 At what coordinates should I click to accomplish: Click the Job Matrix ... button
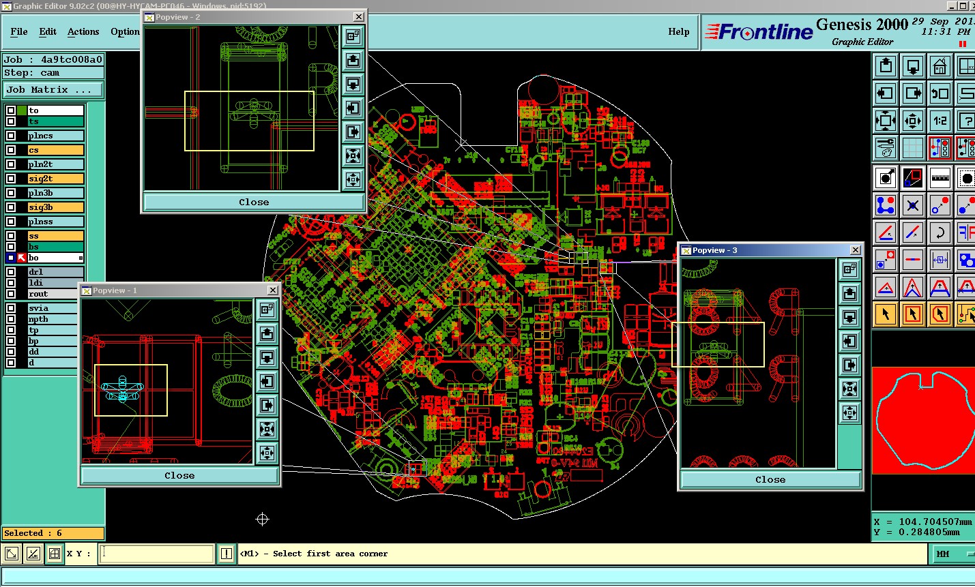coord(53,89)
